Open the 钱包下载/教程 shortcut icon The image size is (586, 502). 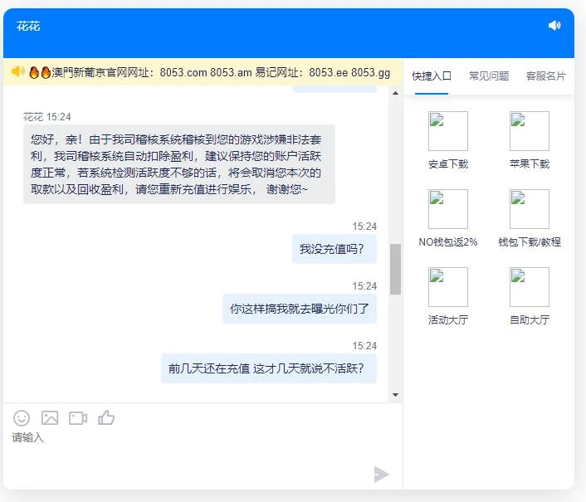click(x=529, y=209)
